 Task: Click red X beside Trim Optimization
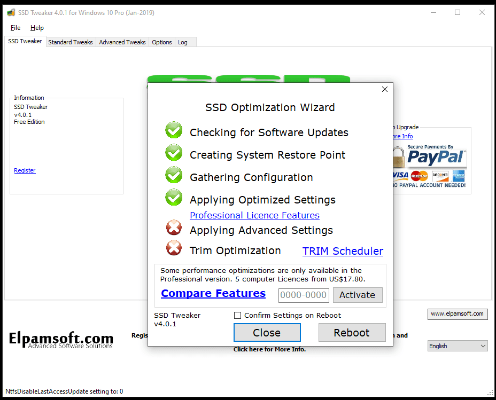(174, 248)
